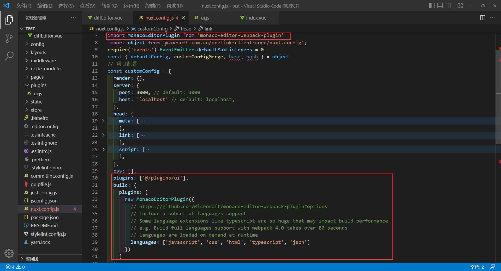The width and height of the screenshot is (501, 271).
Task: Open the Source Control view
Action: (x=9, y=38)
